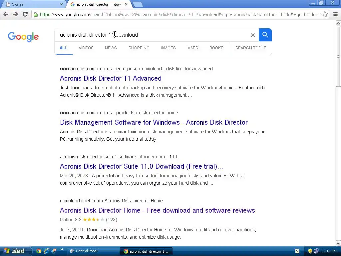Click the network computers tray icon
Viewport: 341px width, 256px height.
[316, 251]
